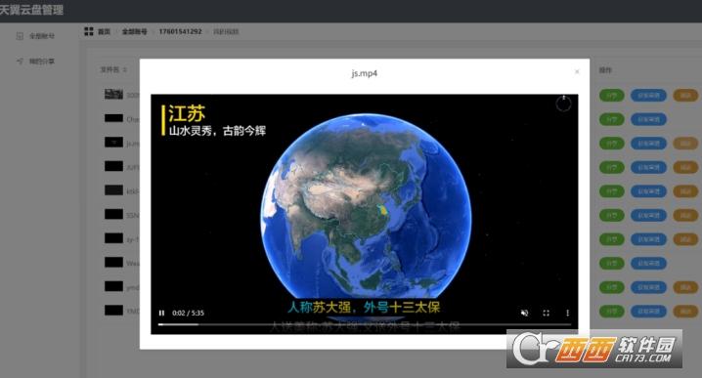Click the green button in the Cha row
This screenshot has height=378, width=702.
612,119
